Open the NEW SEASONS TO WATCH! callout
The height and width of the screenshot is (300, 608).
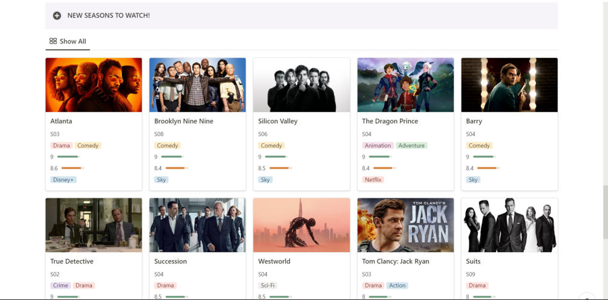point(301,16)
